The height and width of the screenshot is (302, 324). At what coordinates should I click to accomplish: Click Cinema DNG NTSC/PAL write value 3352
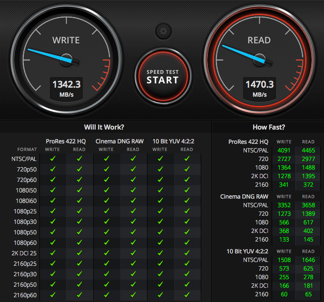pos(284,205)
